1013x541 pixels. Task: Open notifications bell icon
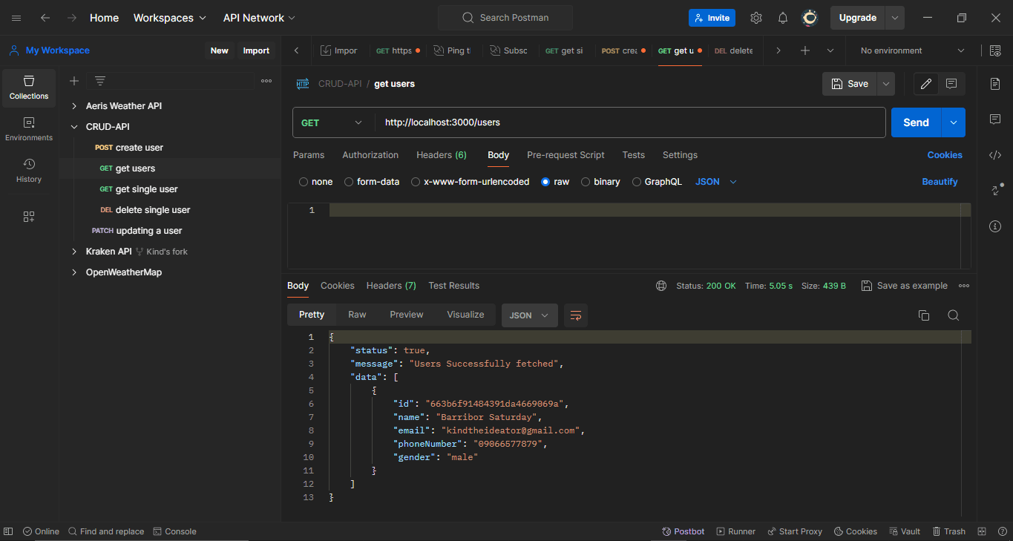click(x=783, y=18)
